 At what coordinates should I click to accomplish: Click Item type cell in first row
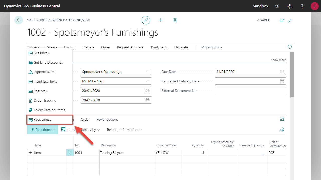click(x=50, y=153)
